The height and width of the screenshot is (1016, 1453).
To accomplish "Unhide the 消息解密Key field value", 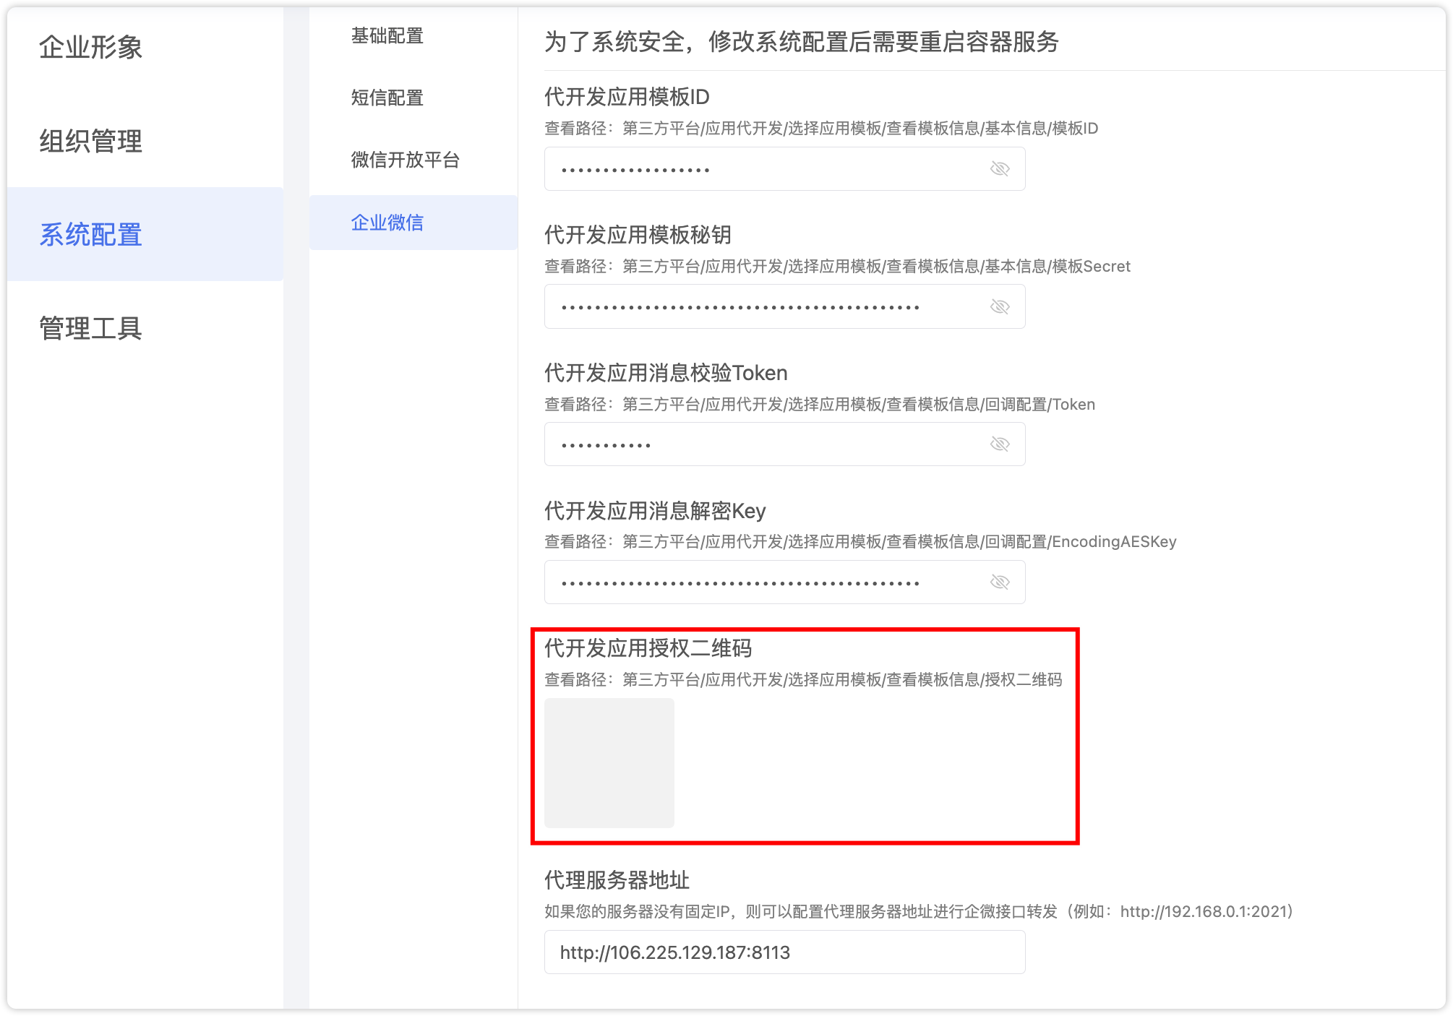I will coord(999,582).
